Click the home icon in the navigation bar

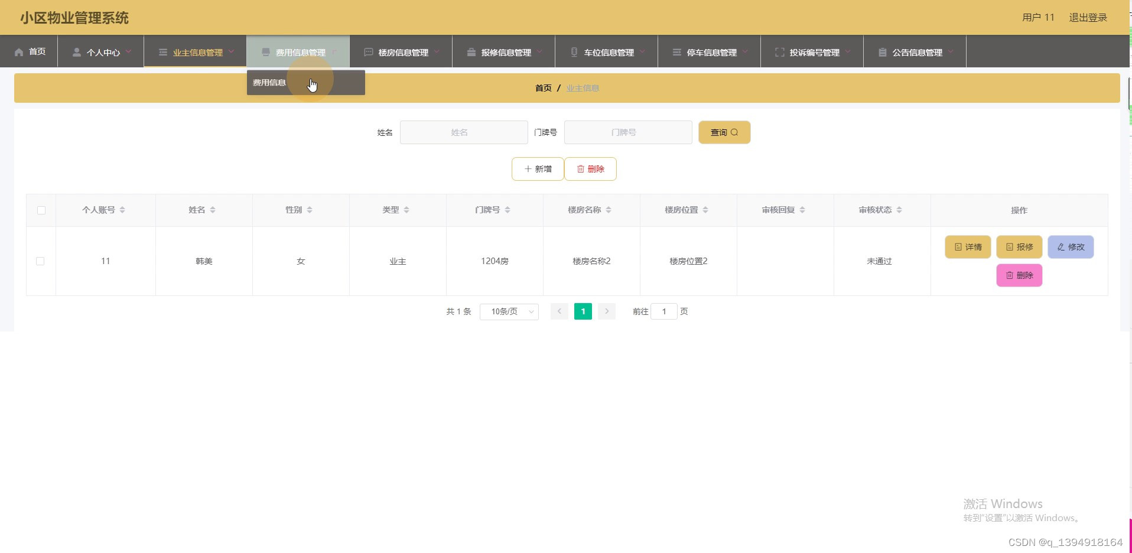pyautogui.click(x=19, y=52)
